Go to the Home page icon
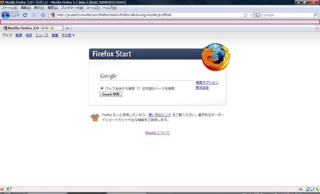This screenshot has width=320, height=194. [x=43, y=15]
